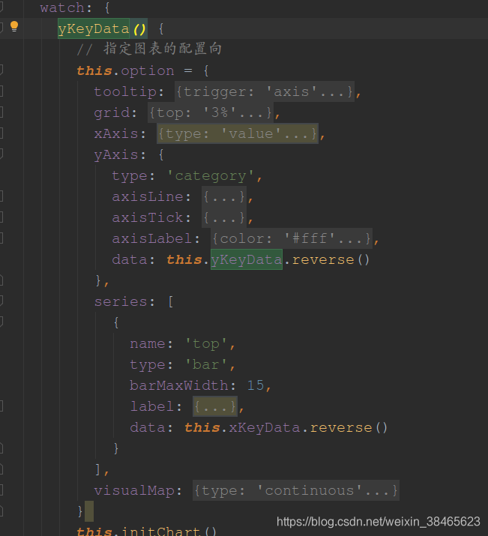Image resolution: width=488 pixels, height=536 pixels.
Task: Click the yellow lightbulb intention icon
Action: [x=14, y=26]
